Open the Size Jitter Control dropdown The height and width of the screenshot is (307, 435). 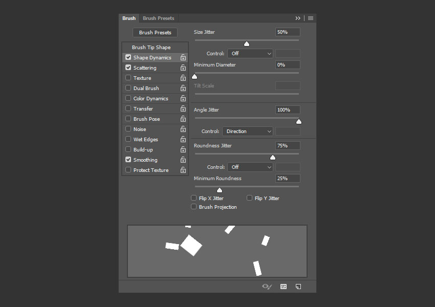click(250, 54)
